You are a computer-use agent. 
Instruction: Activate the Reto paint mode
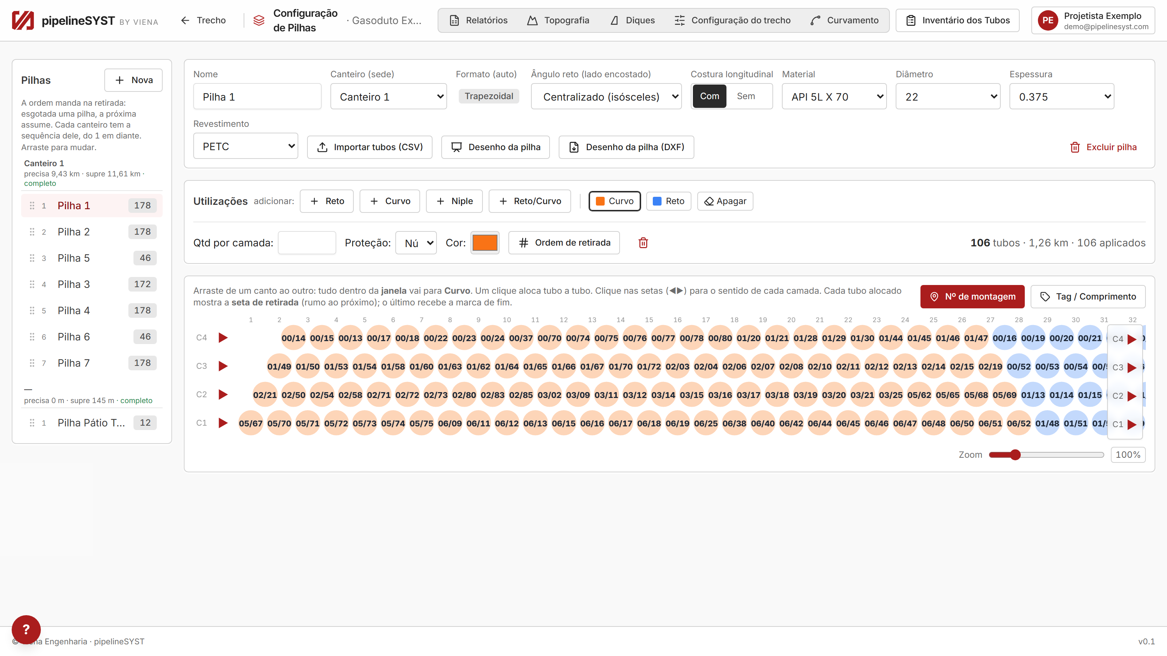669,201
